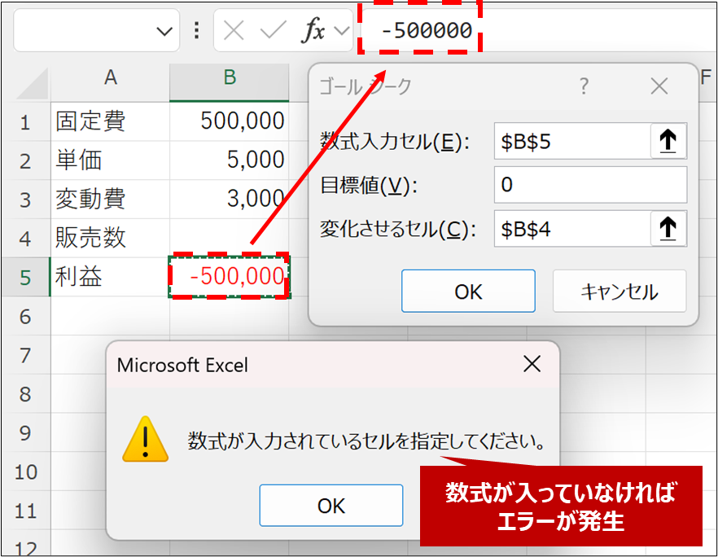This screenshot has width=718, height=557.
Task: Click the 数式入力セル input field showing $B$5
Action: pyautogui.click(x=571, y=141)
